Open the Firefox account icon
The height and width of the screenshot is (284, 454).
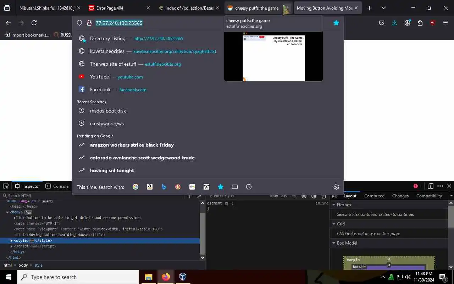pos(407,23)
